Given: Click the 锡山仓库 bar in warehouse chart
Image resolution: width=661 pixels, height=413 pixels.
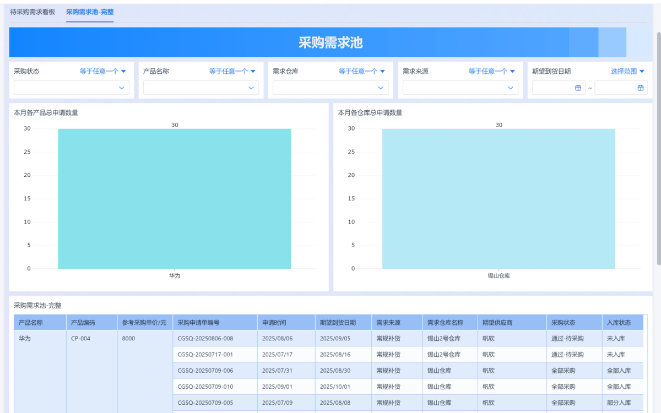Looking at the screenshot, I should [x=499, y=198].
